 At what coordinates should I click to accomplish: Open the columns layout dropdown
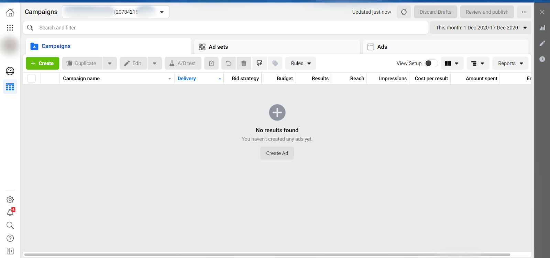point(452,63)
